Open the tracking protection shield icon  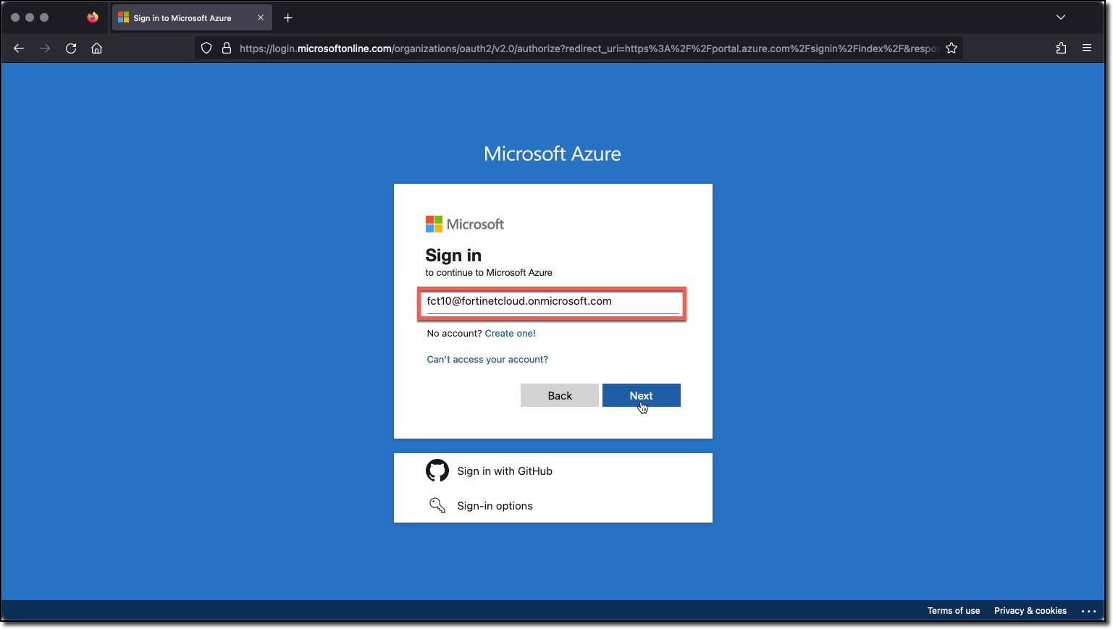pyautogui.click(x=206, y=48)
